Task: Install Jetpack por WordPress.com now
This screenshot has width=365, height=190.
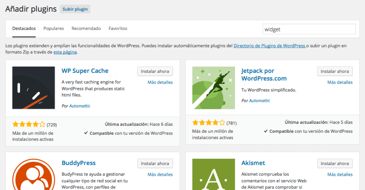Action: point(335,71)
